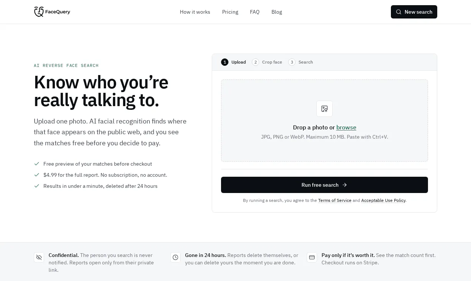Image resolution: width=471 pixels, height=281 pixels.
Task: Open the FAQ link
Action: click(x=255, y=12)
